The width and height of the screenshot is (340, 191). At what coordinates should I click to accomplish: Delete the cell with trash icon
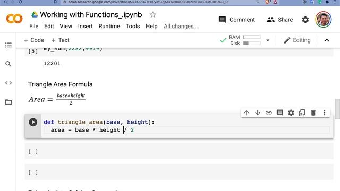(313, 113)
